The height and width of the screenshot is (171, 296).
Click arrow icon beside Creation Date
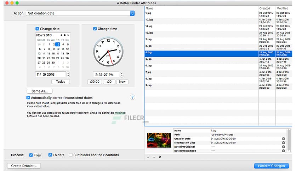(x=283, y=138)
